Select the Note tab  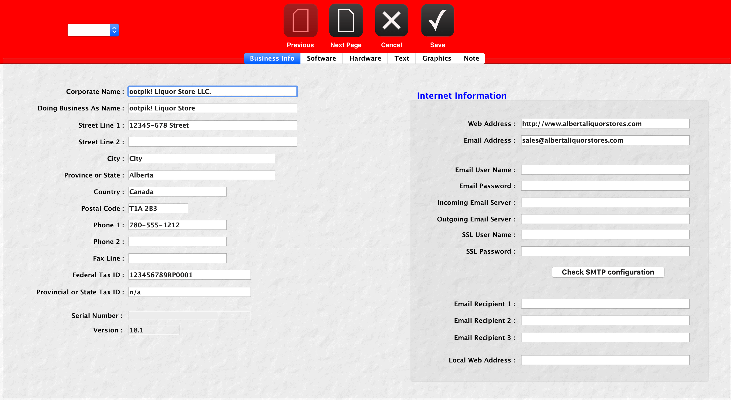(x=471, y=58)
